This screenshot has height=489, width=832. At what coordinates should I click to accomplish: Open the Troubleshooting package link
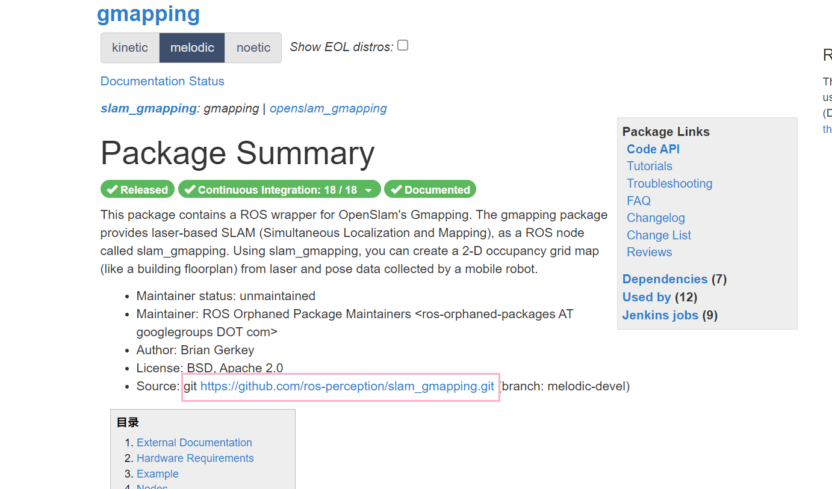[669, 183]
